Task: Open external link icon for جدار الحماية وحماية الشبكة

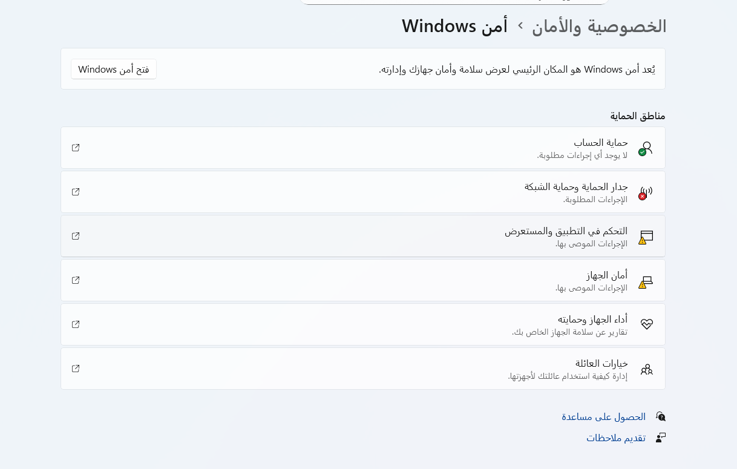Action: tap(76, 192)
